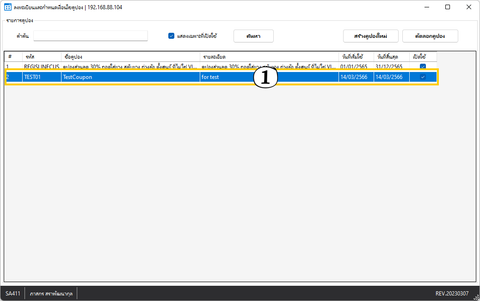This screenshot has width=480, height=301.
Task: Click the คัดลอกคูปอง button
Action: coord(430,36)
